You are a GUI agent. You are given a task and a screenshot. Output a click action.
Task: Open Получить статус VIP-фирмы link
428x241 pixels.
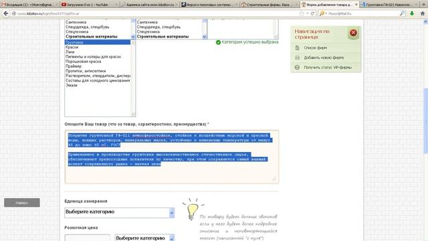(328, 68)
